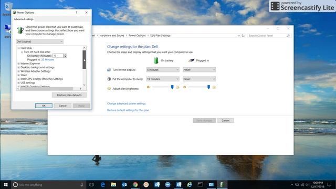
Task: Open Change advanced power settings link
Action: 126,103
